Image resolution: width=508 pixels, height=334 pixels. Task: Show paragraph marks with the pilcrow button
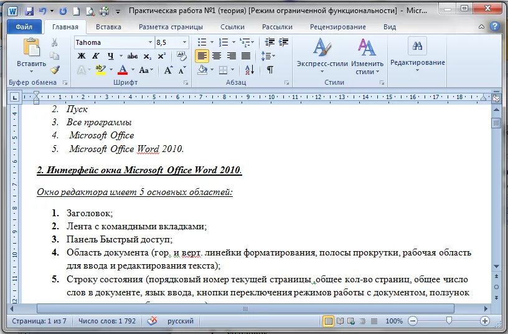point(270,69)
